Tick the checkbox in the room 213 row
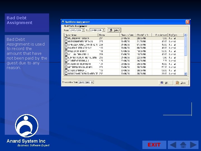Viewport: 201px width, 151px height. pyautogui.click(x=66, y=54)
